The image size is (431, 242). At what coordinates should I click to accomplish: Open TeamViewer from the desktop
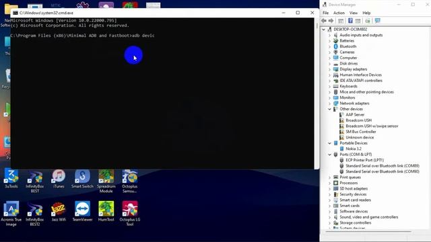[x=82, y=212]
